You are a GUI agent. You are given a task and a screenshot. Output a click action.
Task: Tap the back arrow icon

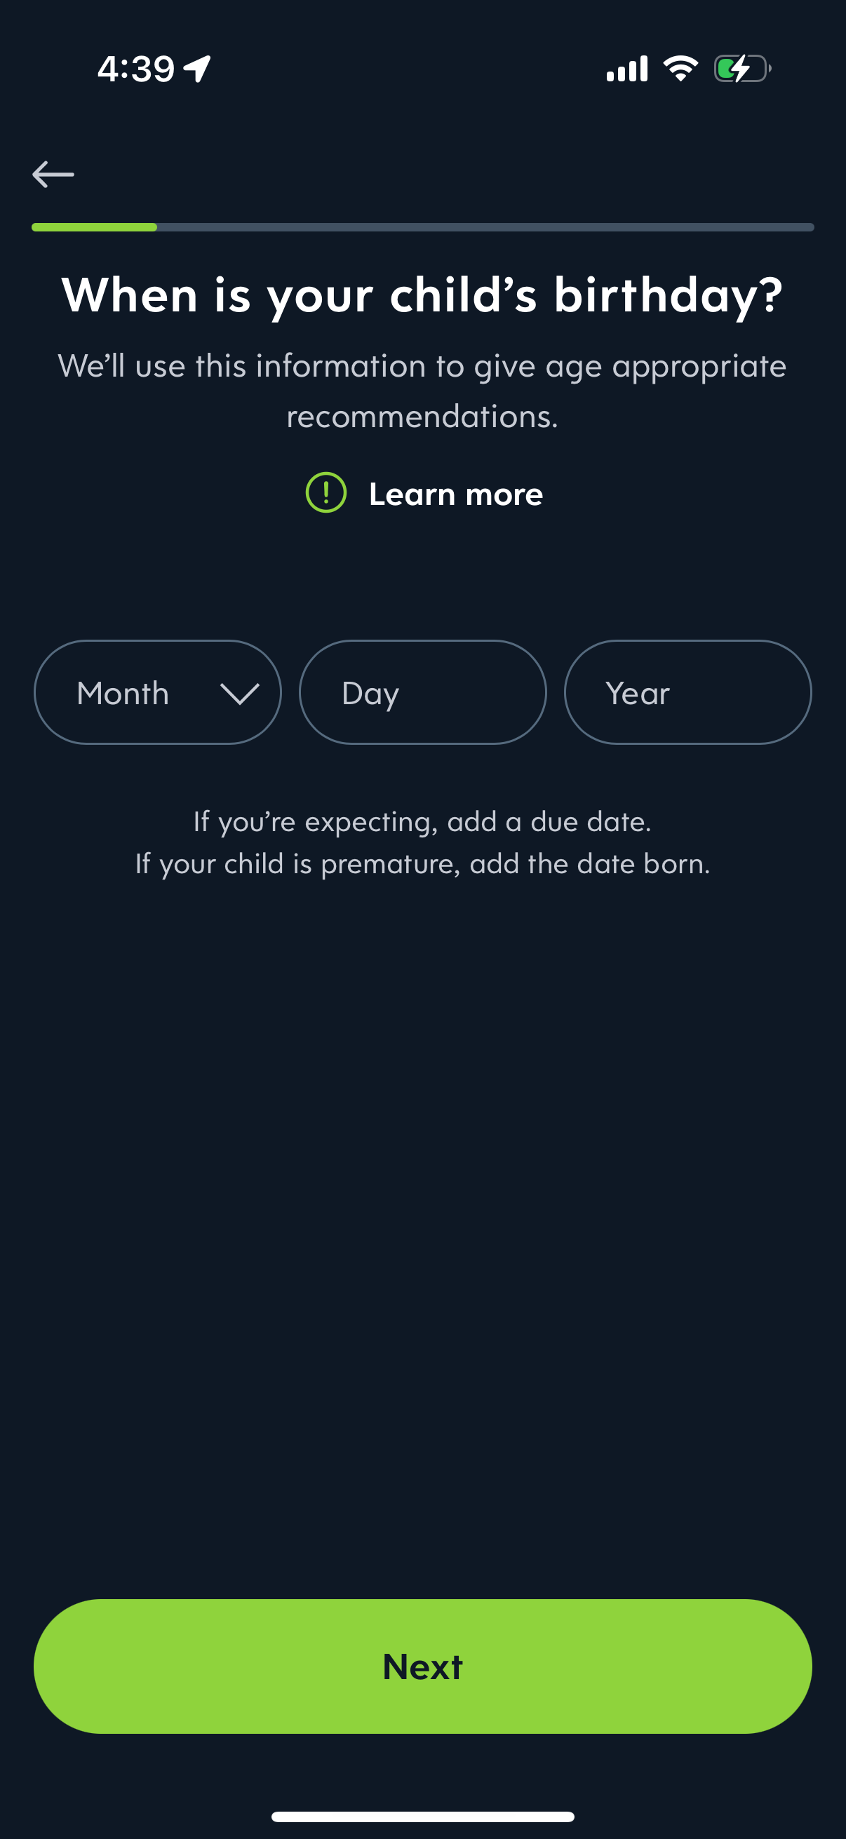(53, 174)
